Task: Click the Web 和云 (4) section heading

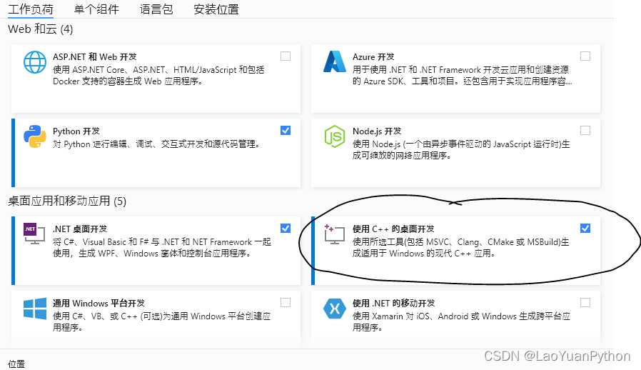Action: (41, 29)
